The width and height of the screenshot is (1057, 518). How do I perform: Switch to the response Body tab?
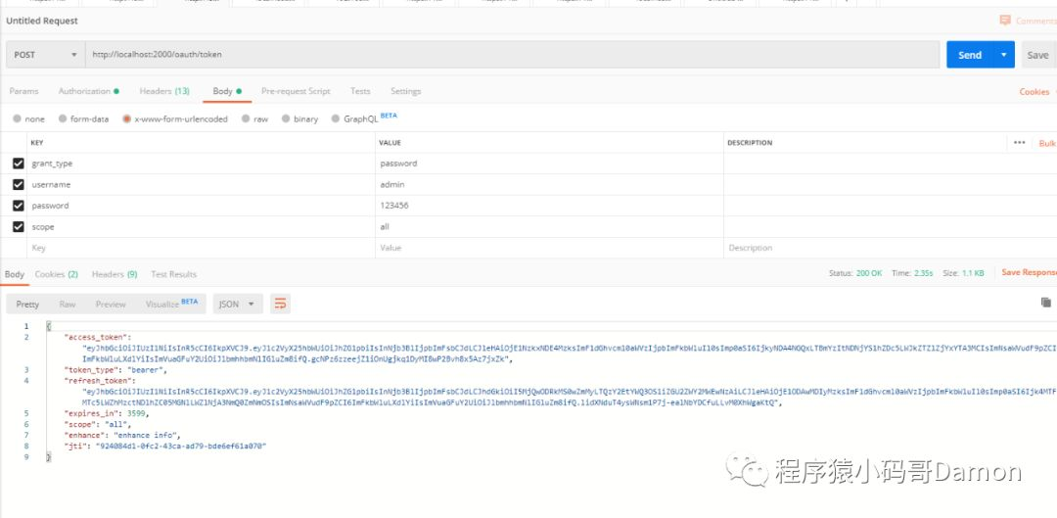click(x=14, y=274)
